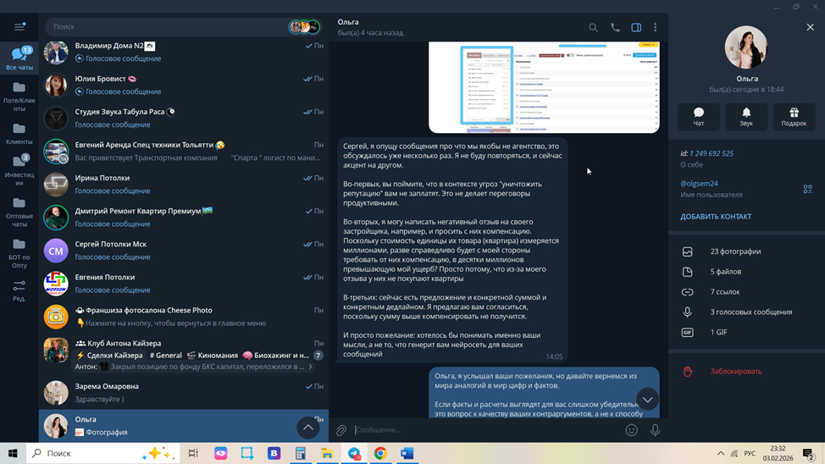Close the profile info panel
Screen dimensions: 825x464
point(811,27)
